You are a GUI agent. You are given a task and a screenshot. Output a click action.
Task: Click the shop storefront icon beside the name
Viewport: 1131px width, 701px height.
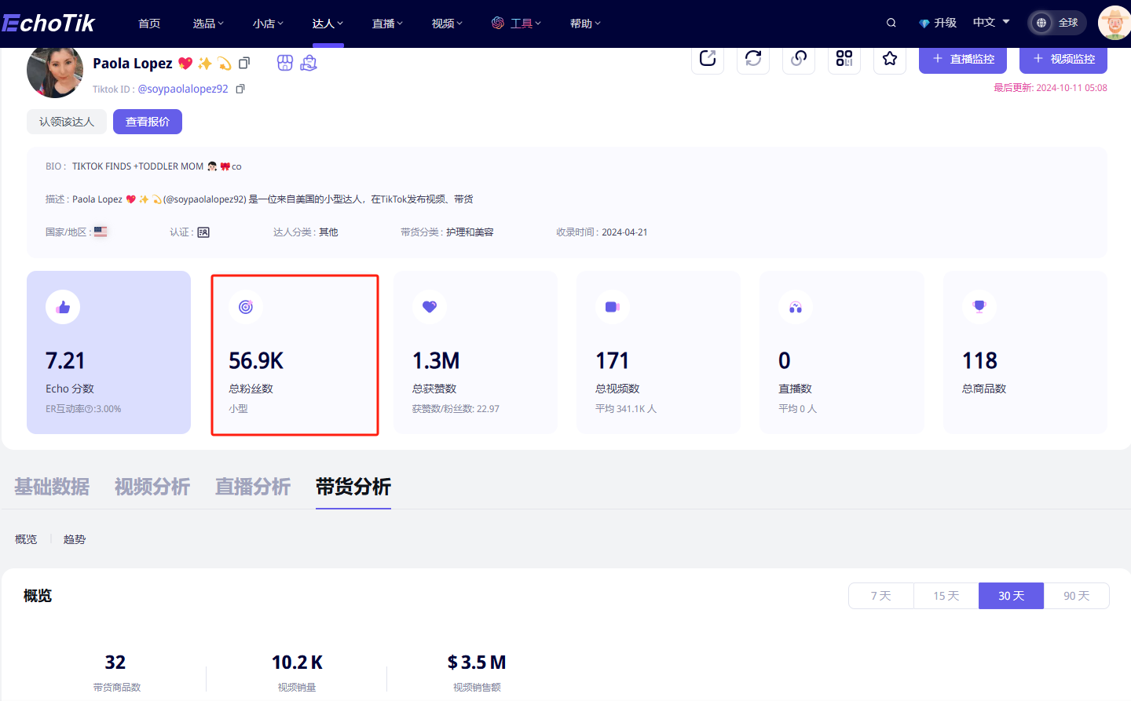point(285,63)
